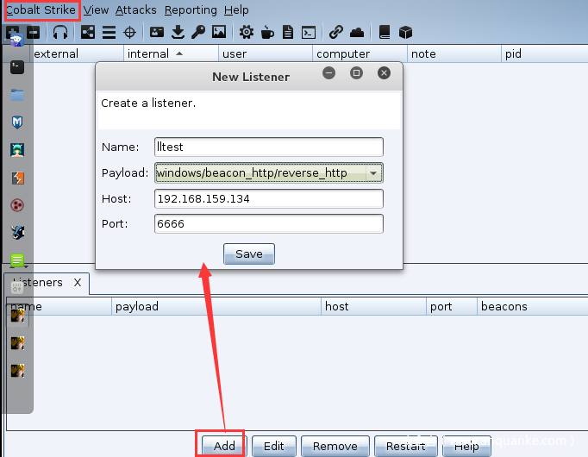Sort listeners by host column header
588x457 pixels.
(x=373, y=306)
